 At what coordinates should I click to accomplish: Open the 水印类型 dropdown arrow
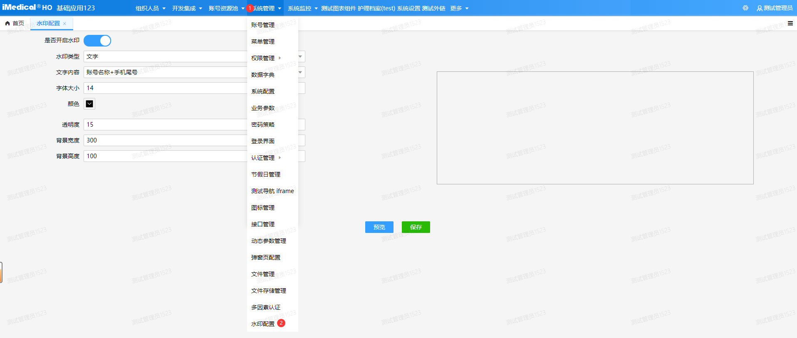point(300,56)
